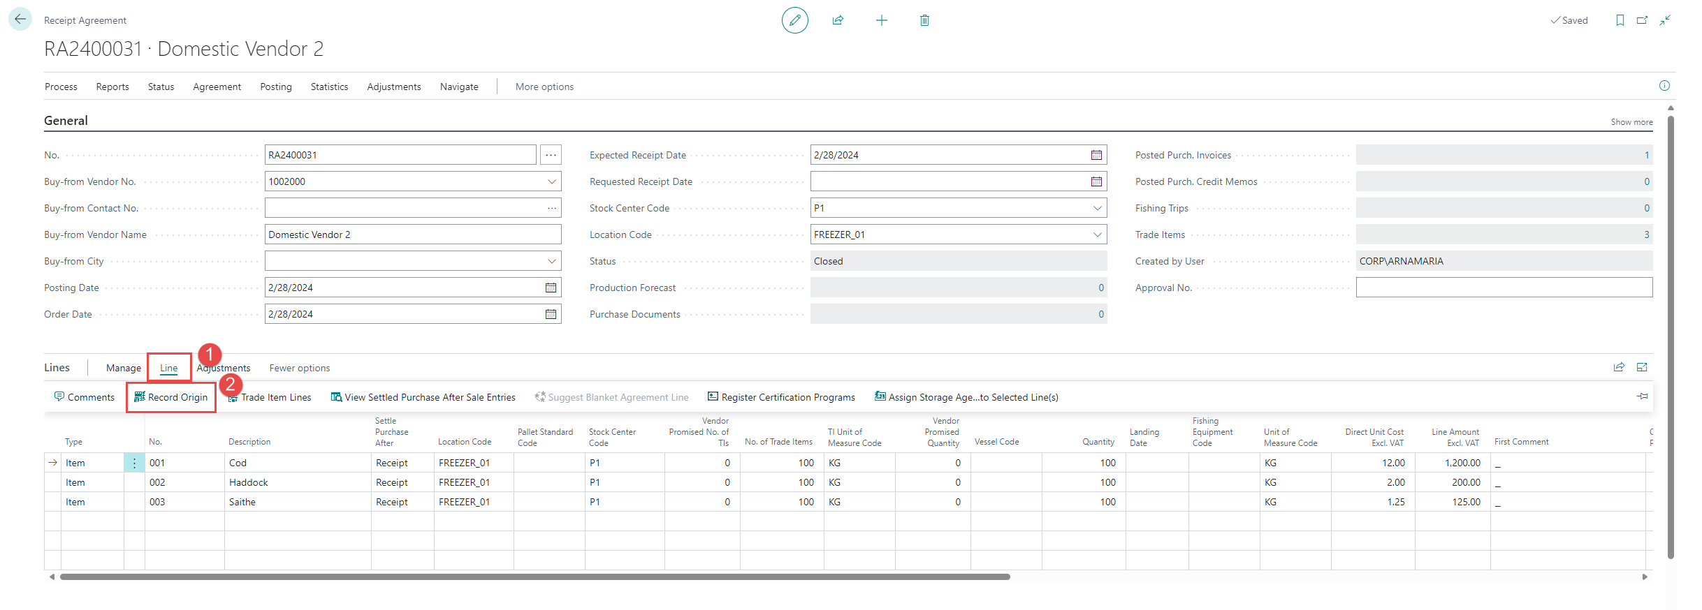Click the bookmark icon
This screenshot has height=610, width=1702.
[1620, 20]
